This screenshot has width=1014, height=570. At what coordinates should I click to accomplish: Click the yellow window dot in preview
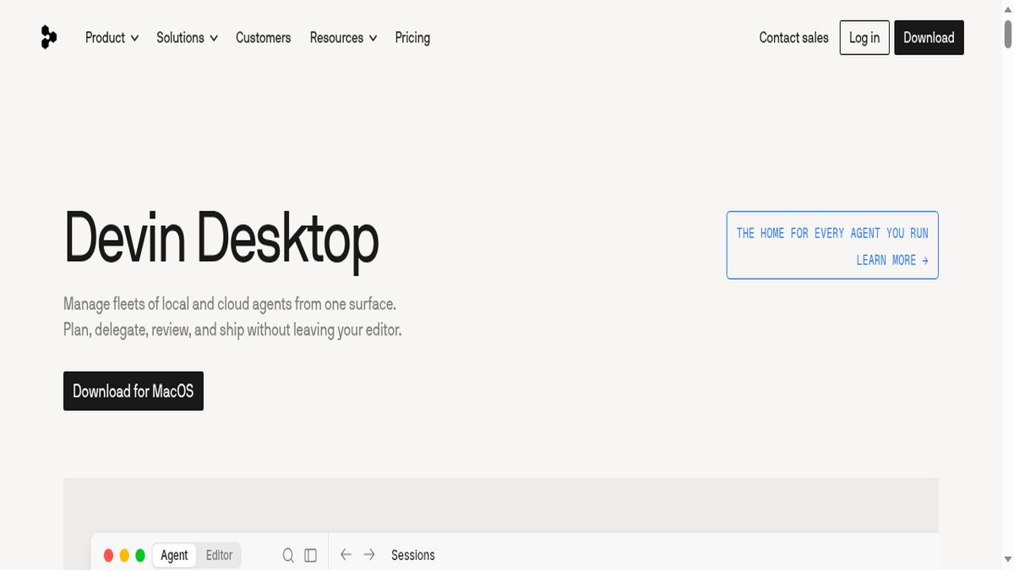point(124,556)
